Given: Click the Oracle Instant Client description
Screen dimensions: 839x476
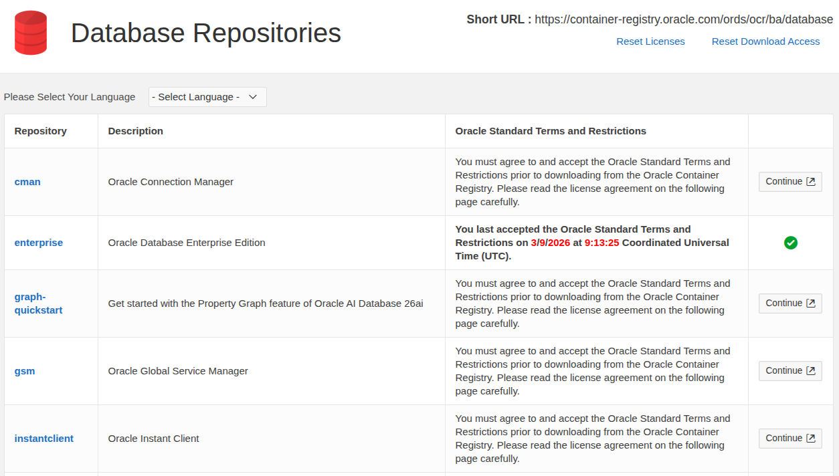Looking at the screenshot, I should coord(154,439).
